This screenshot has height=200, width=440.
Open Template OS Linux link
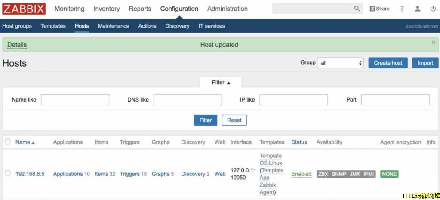pos(271,159)
